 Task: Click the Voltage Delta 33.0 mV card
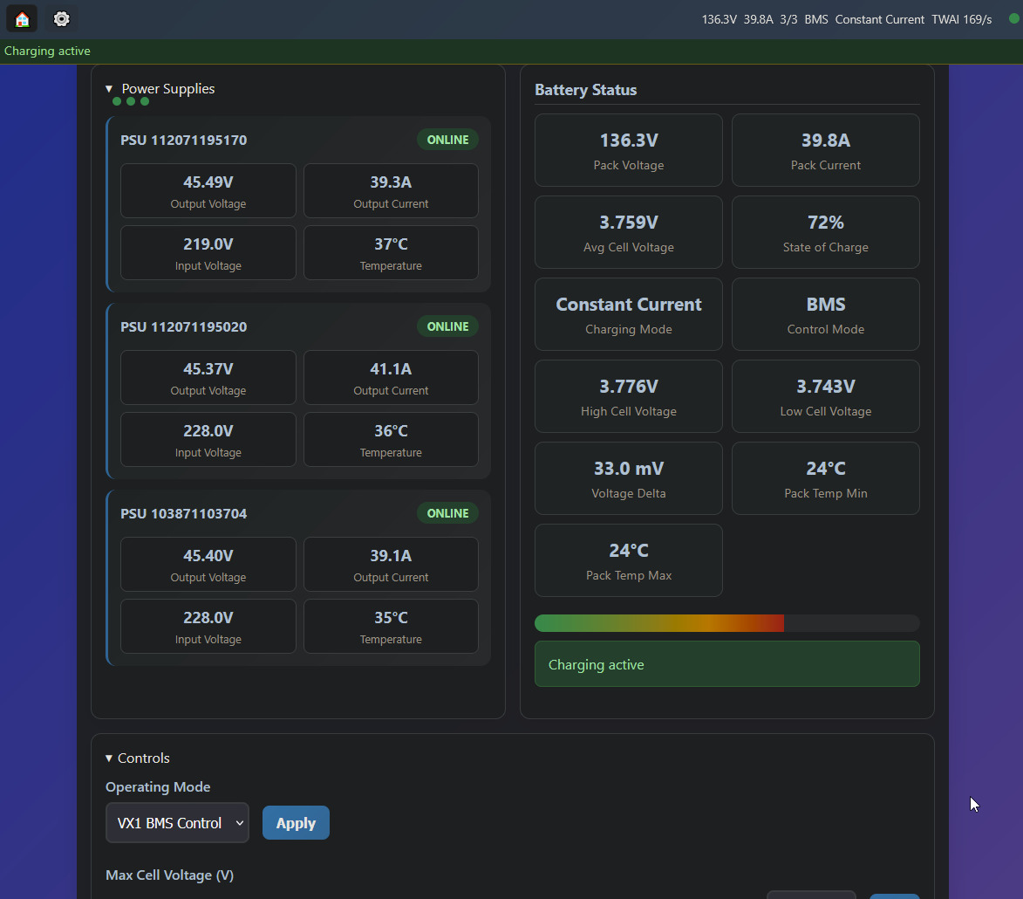tap(628, 478)
